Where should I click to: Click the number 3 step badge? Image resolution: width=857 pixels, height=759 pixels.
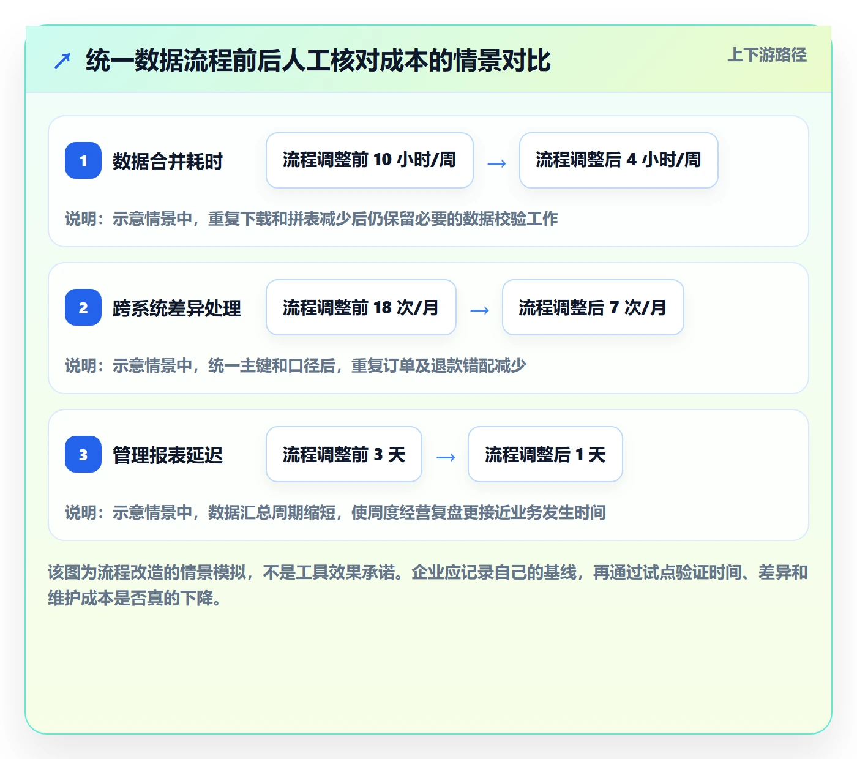click(x=83, y=454)
